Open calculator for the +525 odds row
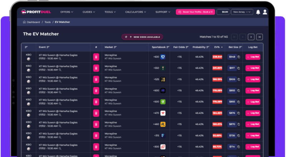Viewport: 286px width, 157px height. (96, 79)
